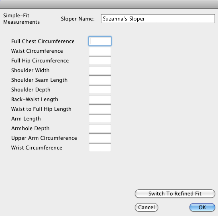
Task: Focus the Full Chest Circumference field
Action: coord(100,41)
